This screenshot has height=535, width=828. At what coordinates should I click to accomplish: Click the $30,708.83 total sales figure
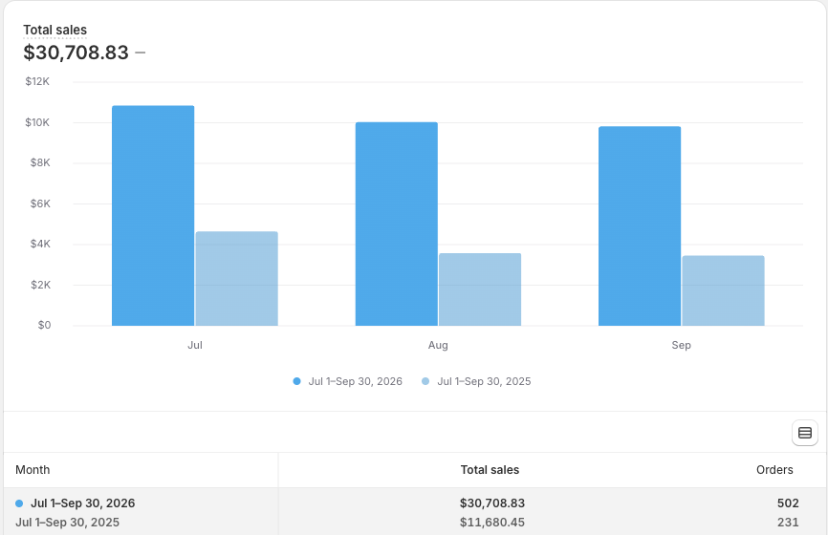click(x=76, y=53)
